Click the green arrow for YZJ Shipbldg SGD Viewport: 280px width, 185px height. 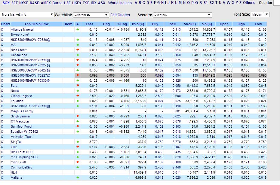point(78,157)
